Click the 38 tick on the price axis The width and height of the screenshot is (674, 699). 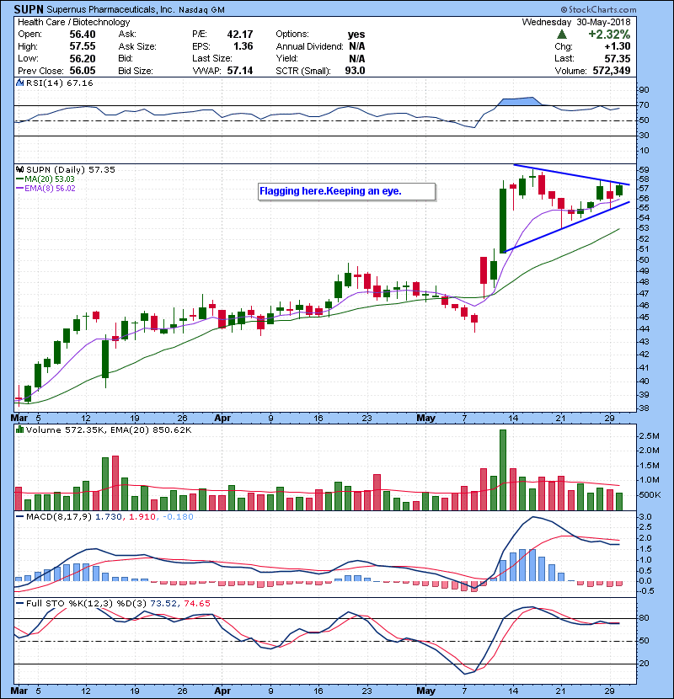point(644,408)
